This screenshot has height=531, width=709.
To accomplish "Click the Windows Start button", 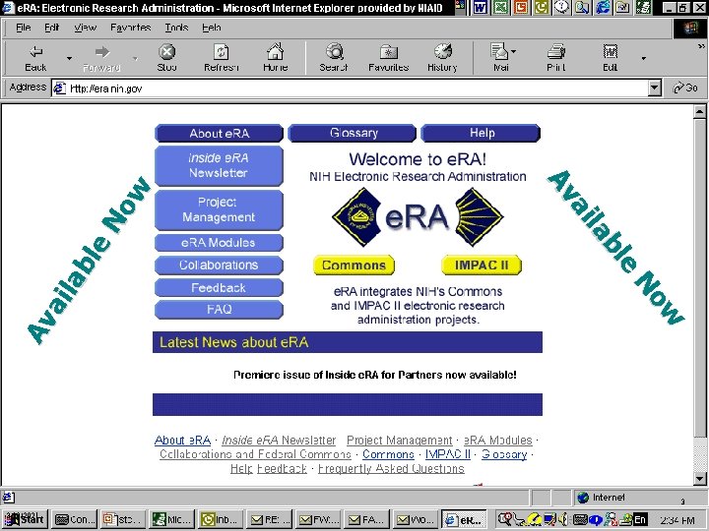I will coord(24,519).
